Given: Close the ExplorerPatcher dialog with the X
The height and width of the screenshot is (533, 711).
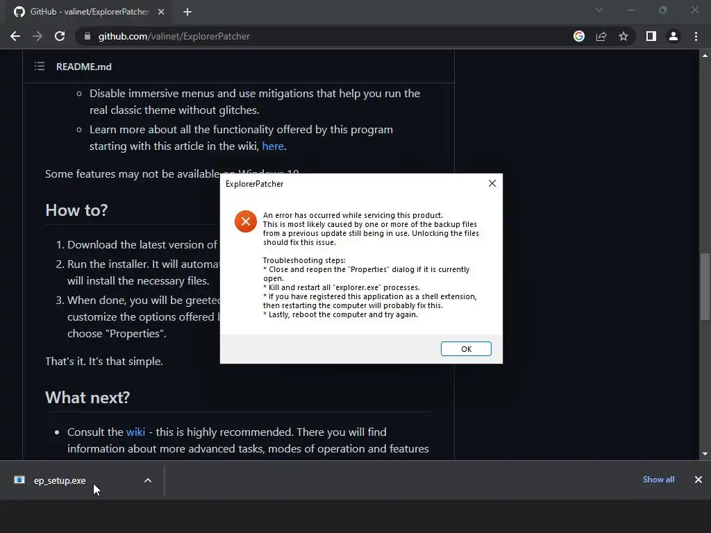Looking at the screenshot, I should (492, 183).
